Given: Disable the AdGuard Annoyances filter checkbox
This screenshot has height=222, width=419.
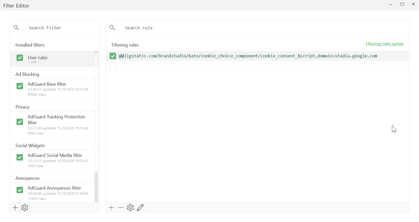Looking at the screenshot, I should pos(20,190).
